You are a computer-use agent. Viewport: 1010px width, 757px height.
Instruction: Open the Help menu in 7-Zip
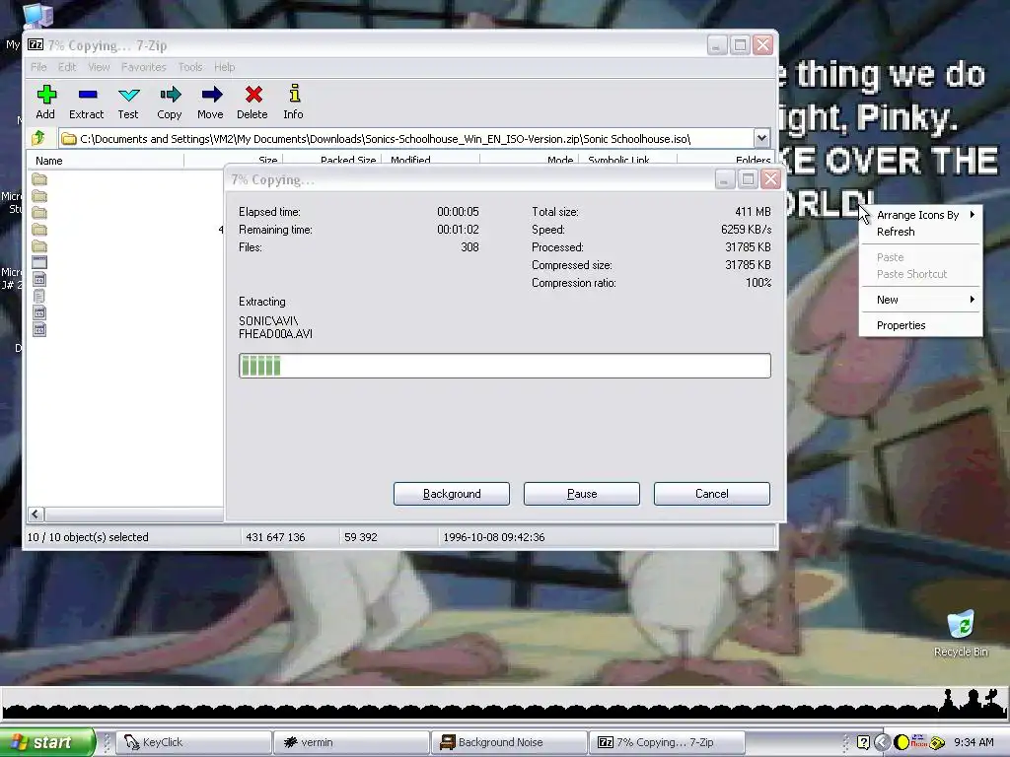click(224, 67)
